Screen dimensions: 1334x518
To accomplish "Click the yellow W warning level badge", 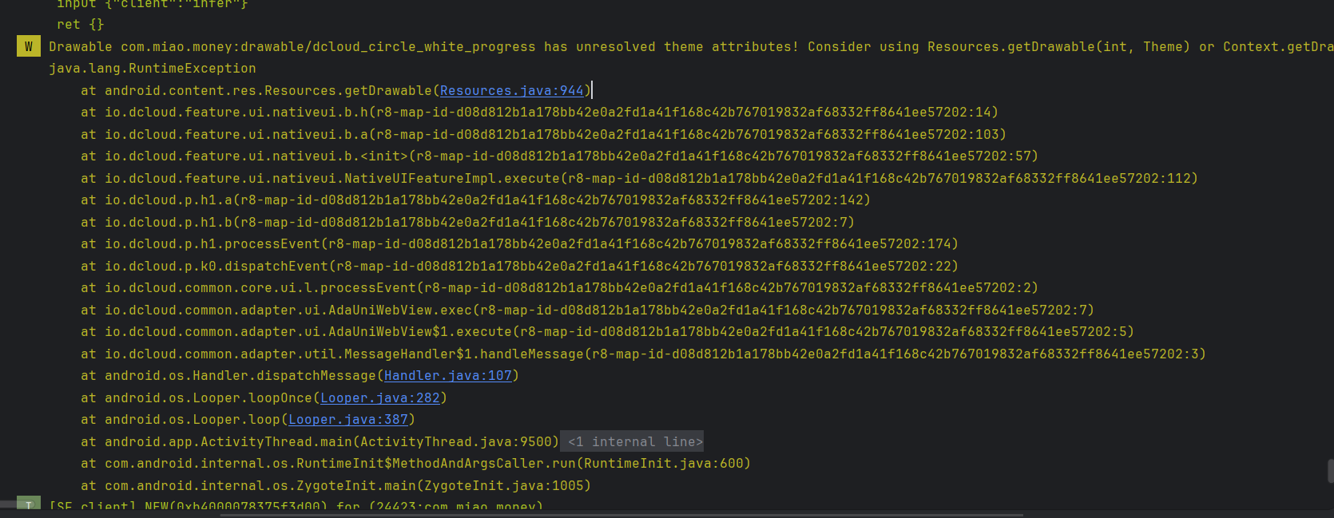I will coord(29,46).
